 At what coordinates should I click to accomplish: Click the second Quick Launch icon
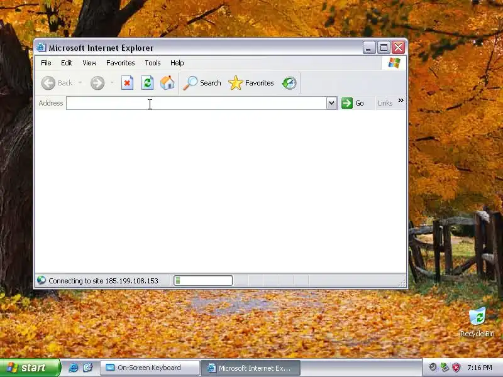coord(87,368)
